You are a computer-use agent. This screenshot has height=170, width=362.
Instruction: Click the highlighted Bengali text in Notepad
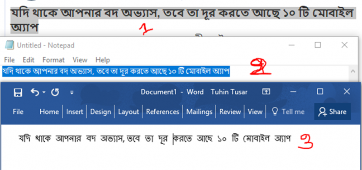tap(116, 71)
